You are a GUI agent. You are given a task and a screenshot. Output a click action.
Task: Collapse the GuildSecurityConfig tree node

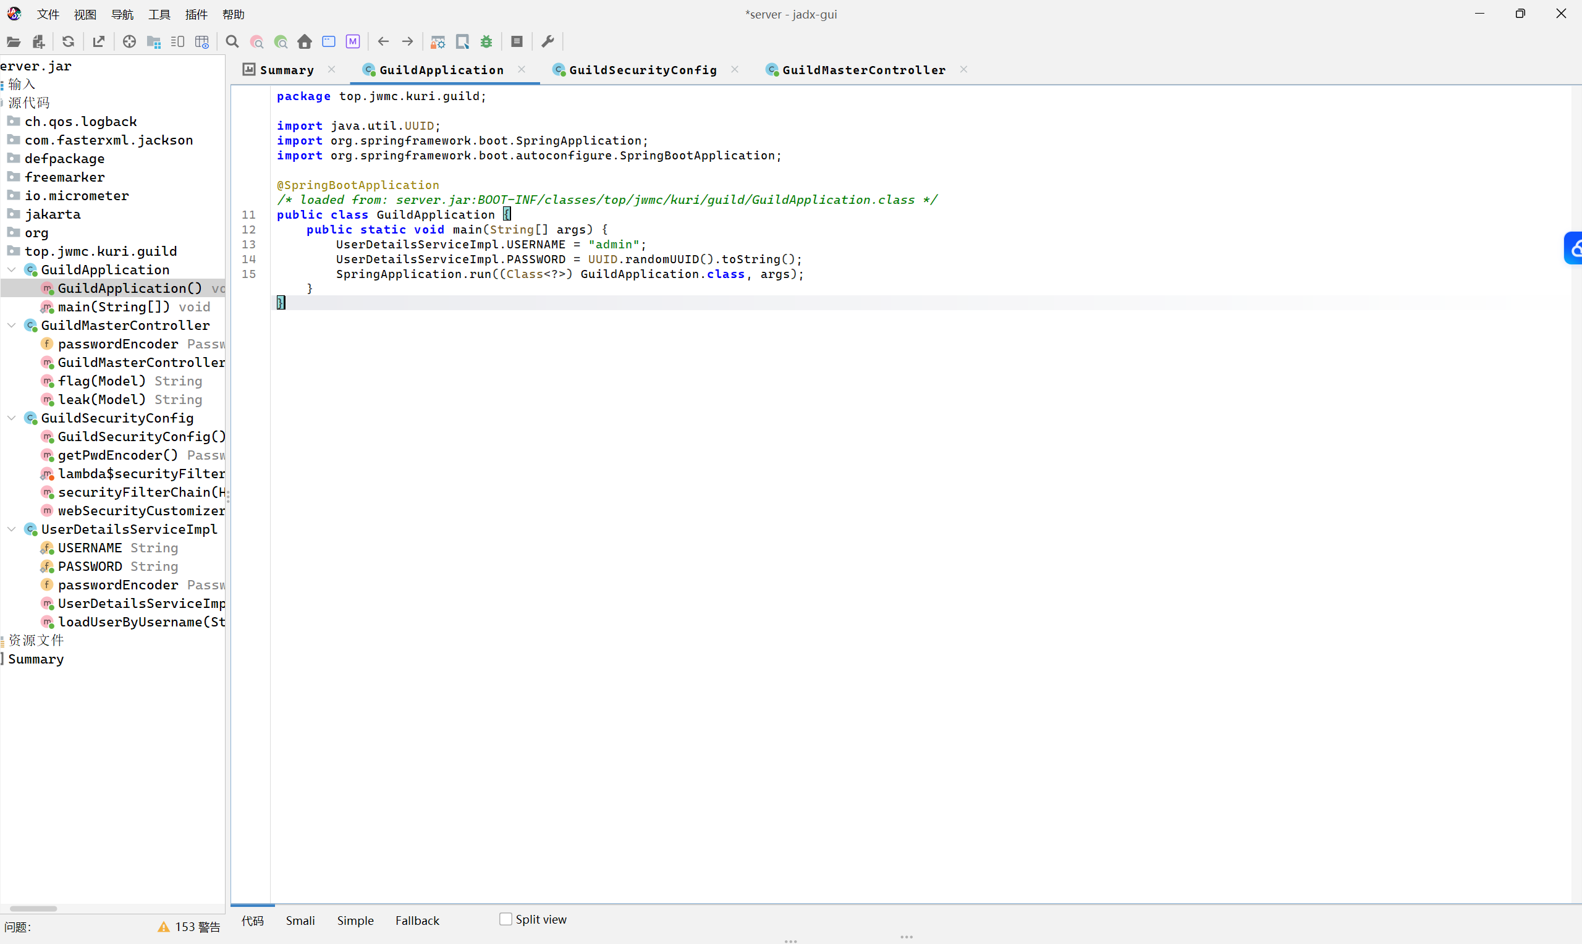[12, 418]
